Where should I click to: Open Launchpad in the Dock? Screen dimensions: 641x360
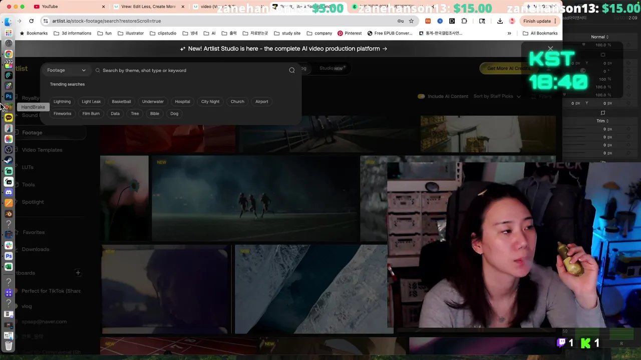click(9, 32)
